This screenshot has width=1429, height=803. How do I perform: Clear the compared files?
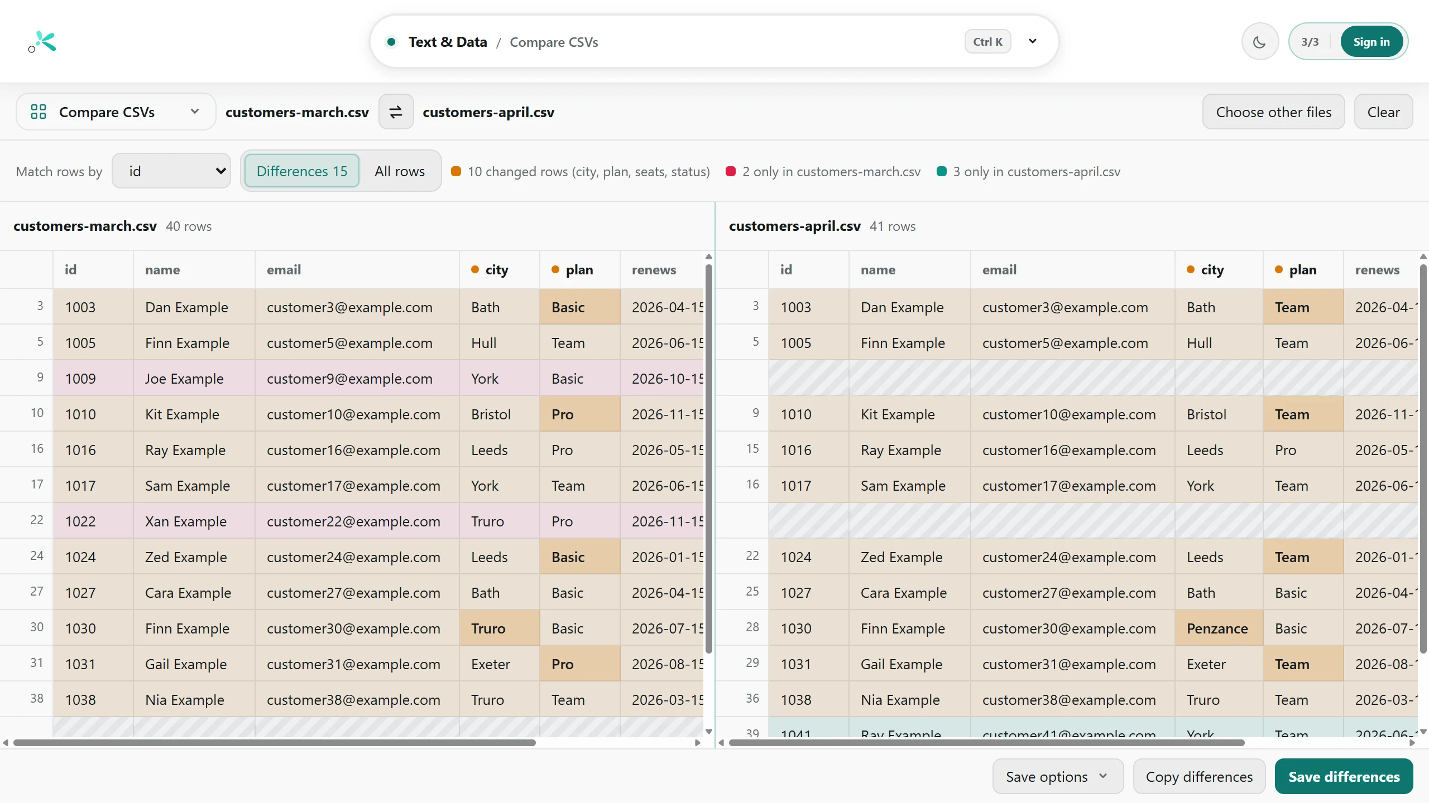coord(1383,112)
